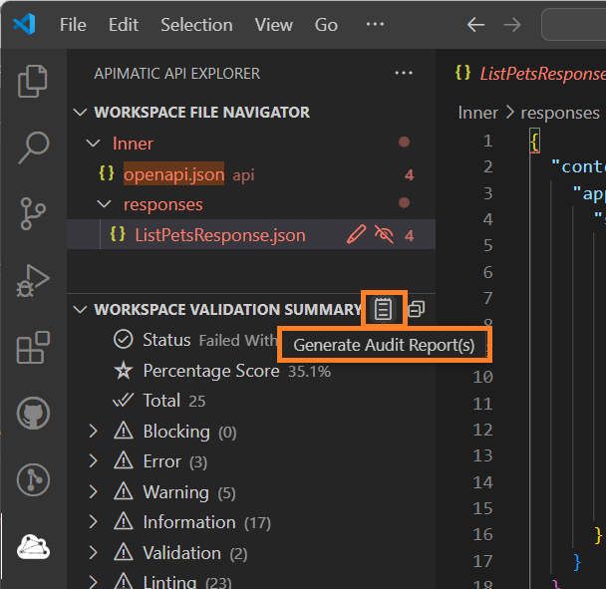Open the Explorer view in activity bar
Screen dimensions: 606x589
click(x=33, y=81)
